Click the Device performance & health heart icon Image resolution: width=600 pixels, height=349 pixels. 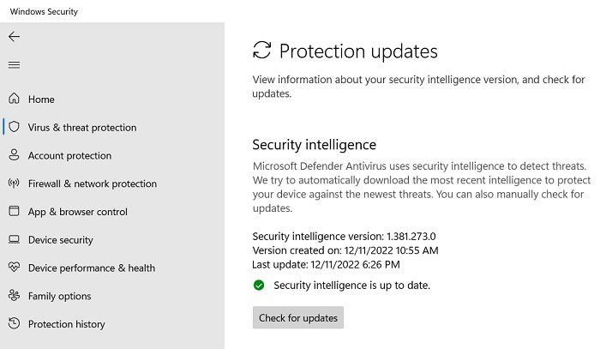14,268
